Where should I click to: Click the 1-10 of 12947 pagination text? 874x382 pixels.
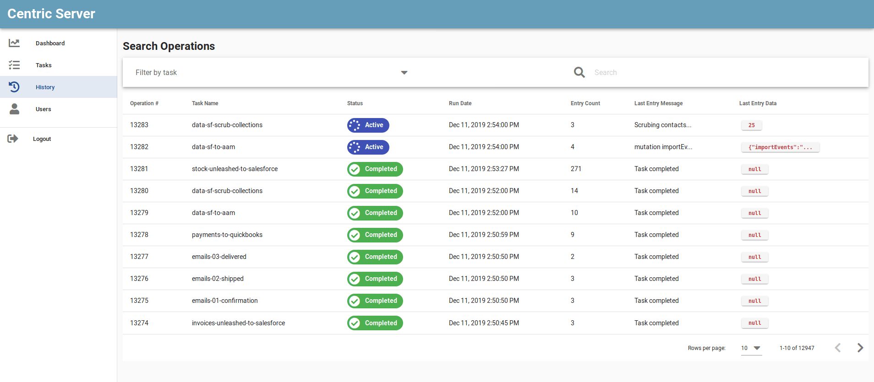797,348
